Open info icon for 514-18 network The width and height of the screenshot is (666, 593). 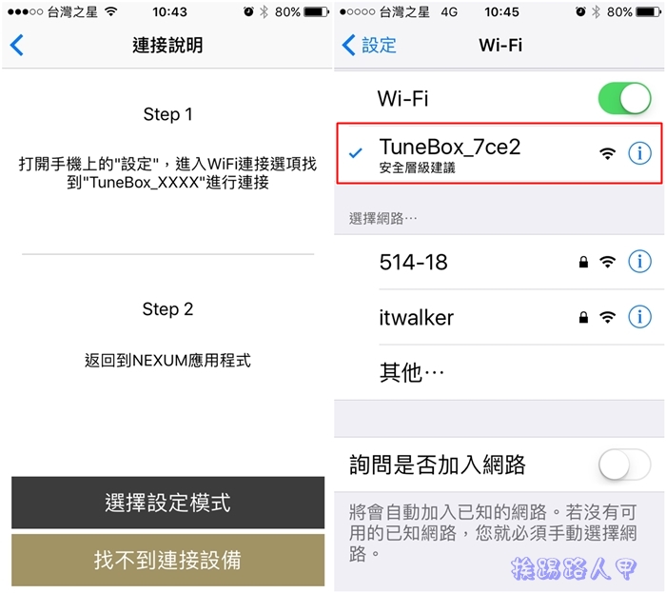pos(639,262)
